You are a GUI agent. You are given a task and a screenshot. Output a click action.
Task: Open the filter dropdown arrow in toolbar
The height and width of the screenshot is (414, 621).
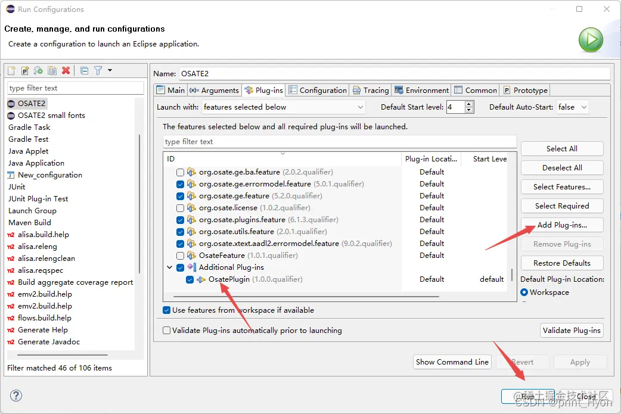110,70
